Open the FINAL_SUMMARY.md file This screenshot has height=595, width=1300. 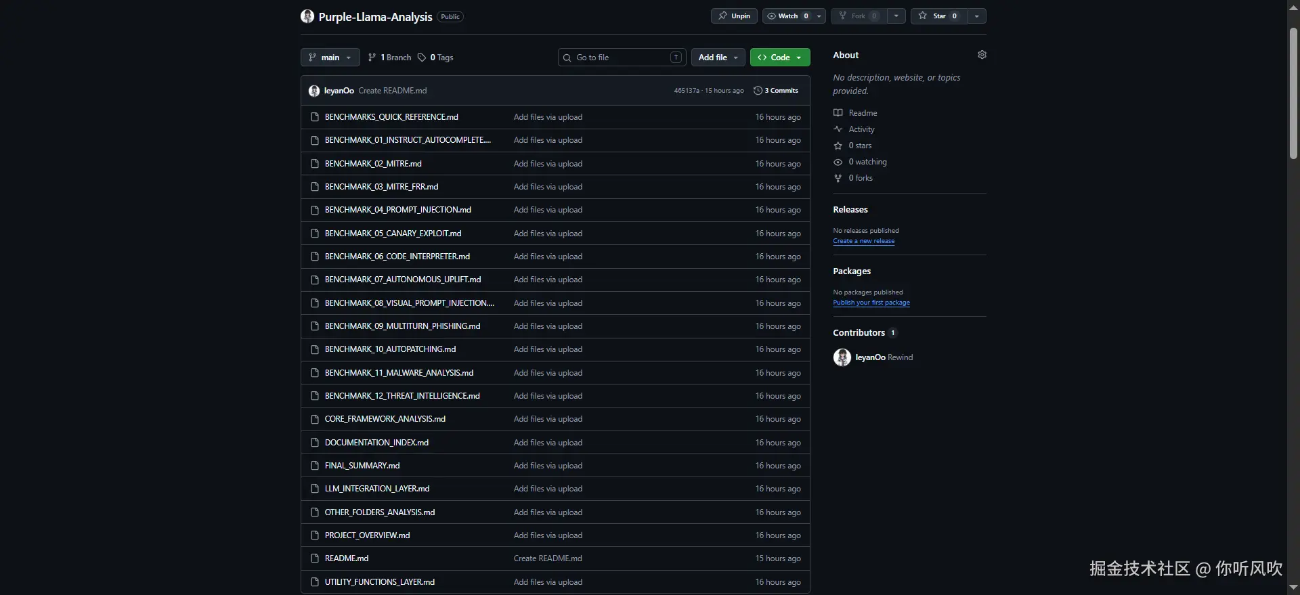[x=362, y=466]
